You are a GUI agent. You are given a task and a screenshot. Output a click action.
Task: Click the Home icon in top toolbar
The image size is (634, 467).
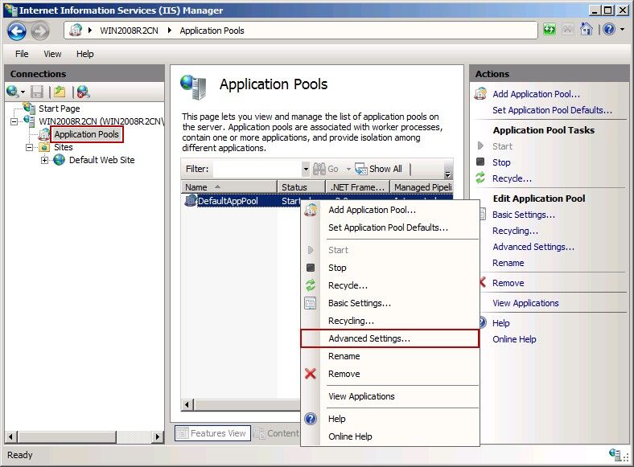(x=587, y=30)
